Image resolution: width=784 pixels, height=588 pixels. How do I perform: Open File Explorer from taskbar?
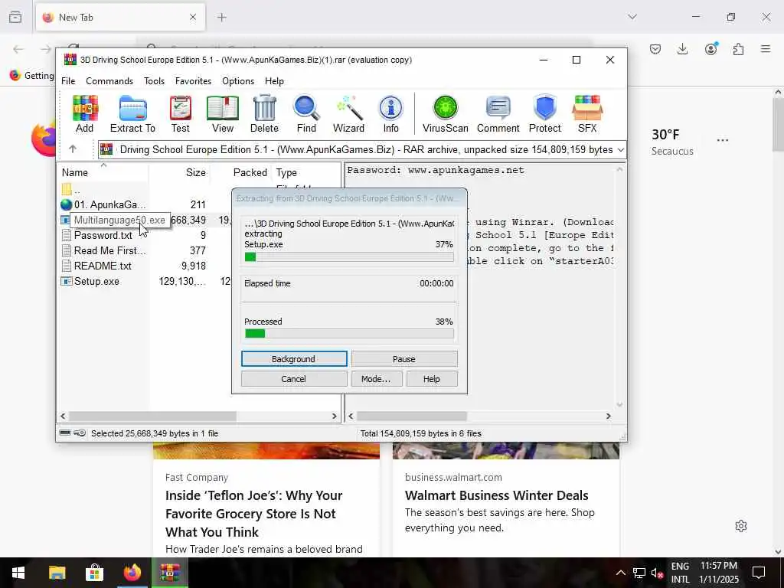57,573
